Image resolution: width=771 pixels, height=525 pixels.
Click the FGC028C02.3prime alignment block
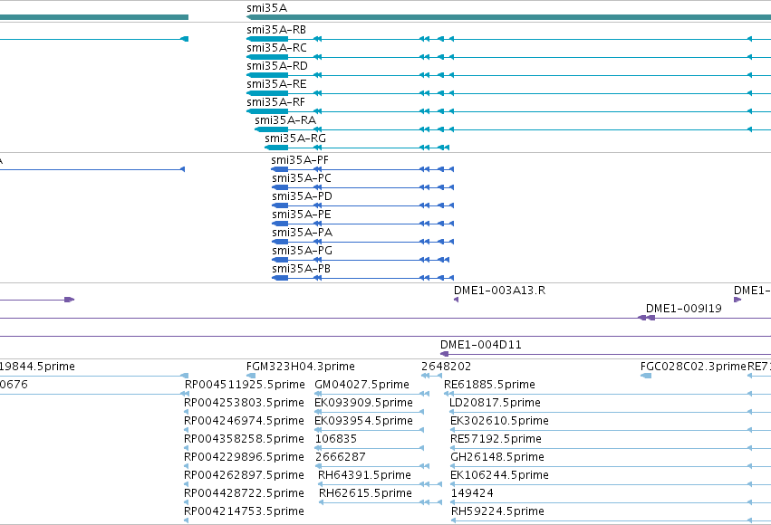(x=646, y=376)
